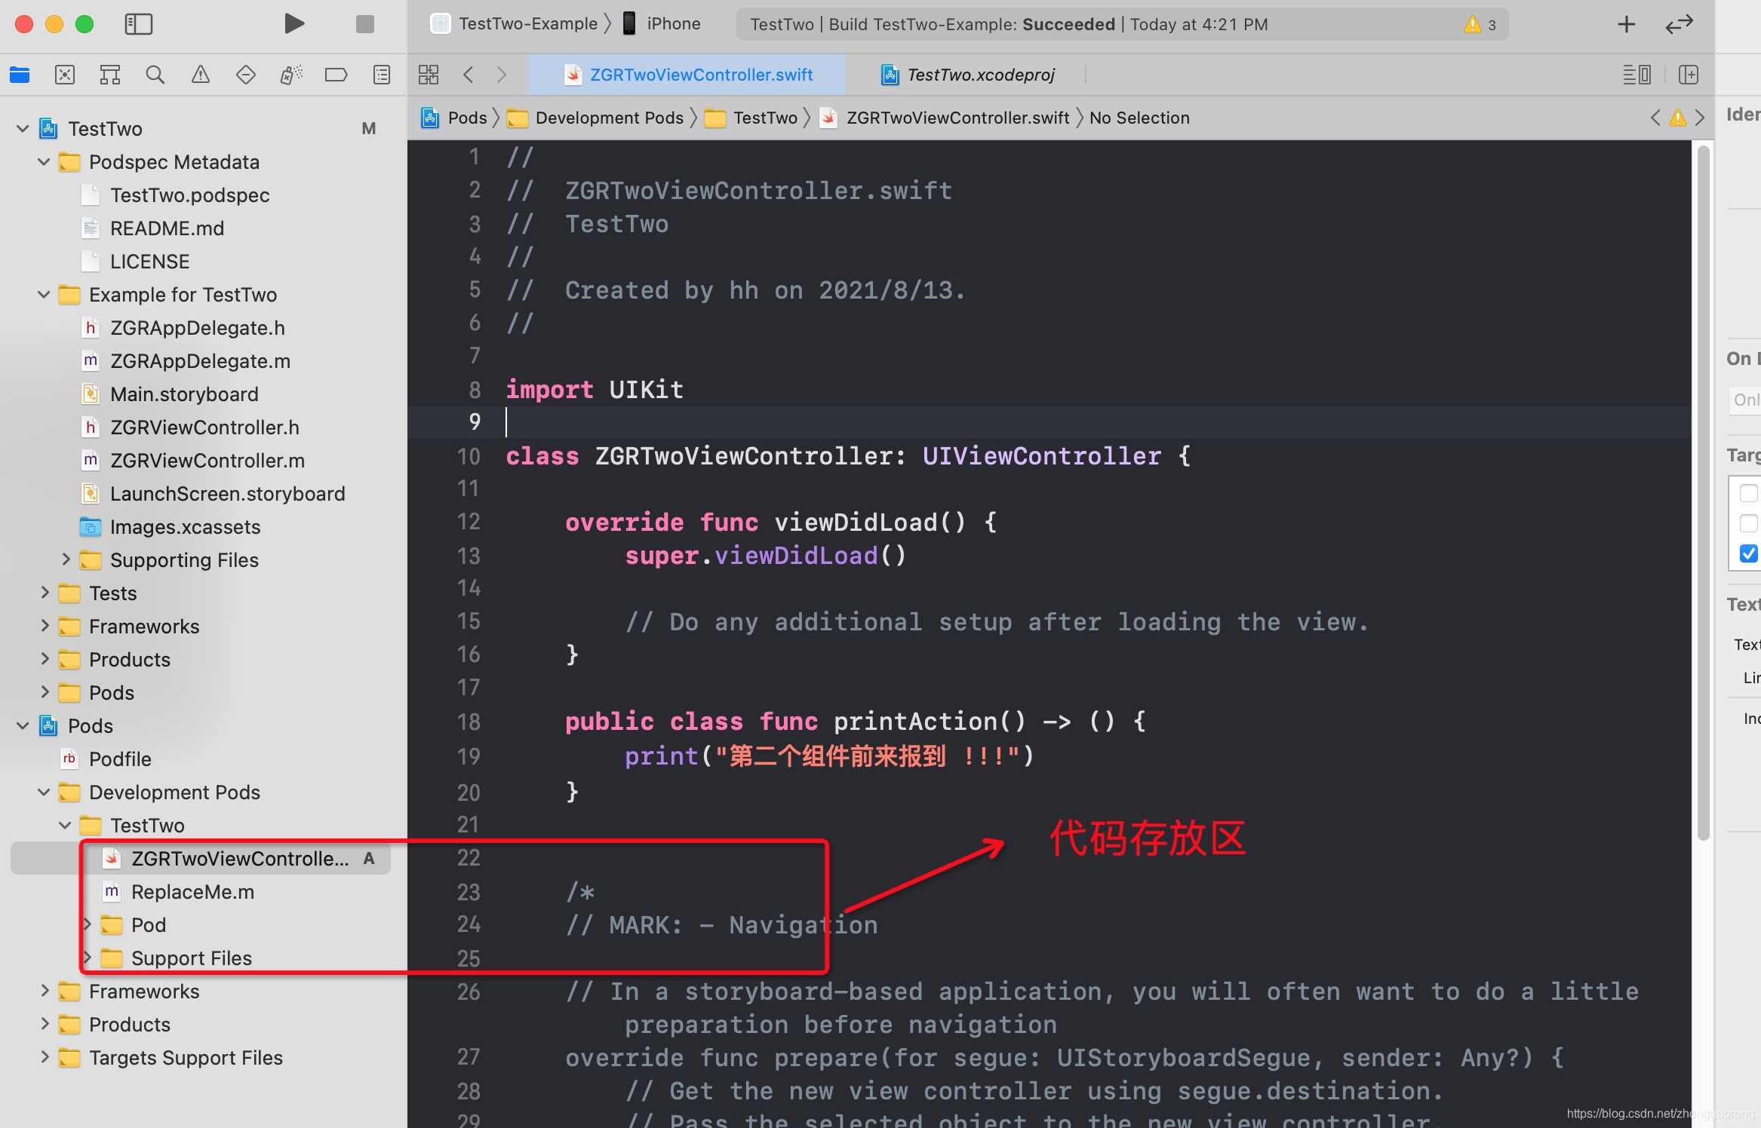Collapse the Podspec Metadata folder
This screenshot has height=1128, width=1761.
44,162
